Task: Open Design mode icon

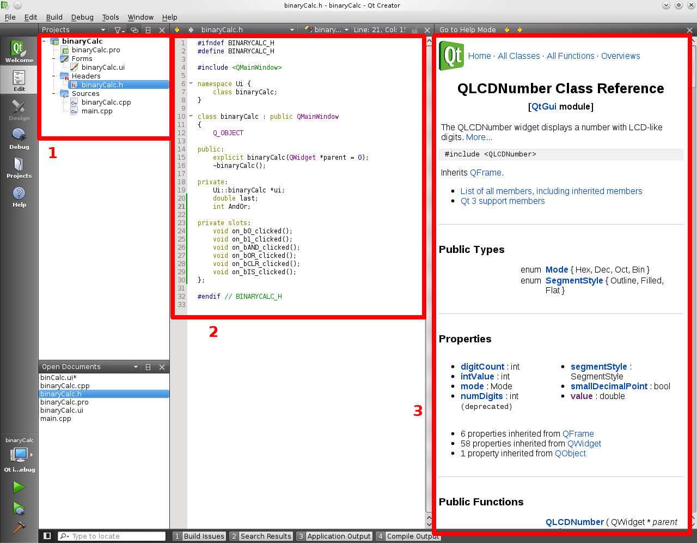Action: (x=19, y=109)
